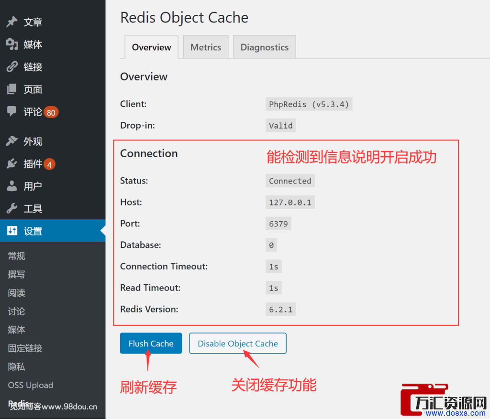Image resolution: width=490 pixels, height=419 pixels.
Task: Switch to the Metrics tab
Action: tap(206, 47)
